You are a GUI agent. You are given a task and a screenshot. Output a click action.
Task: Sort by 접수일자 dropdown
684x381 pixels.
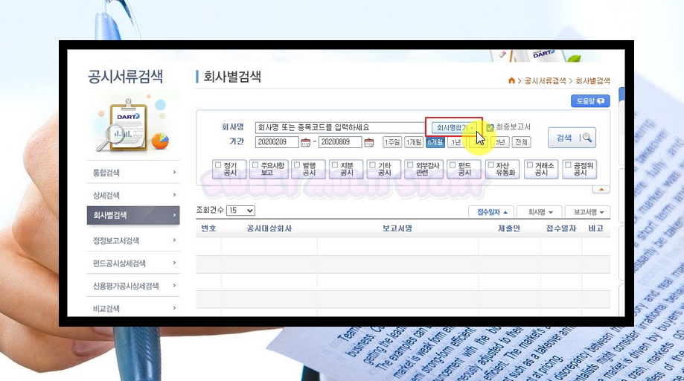491,212
